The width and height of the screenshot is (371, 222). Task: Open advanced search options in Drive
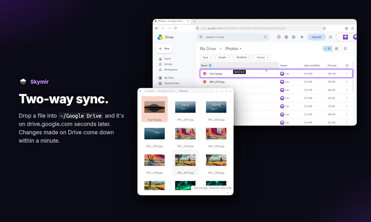click(265, 37)
